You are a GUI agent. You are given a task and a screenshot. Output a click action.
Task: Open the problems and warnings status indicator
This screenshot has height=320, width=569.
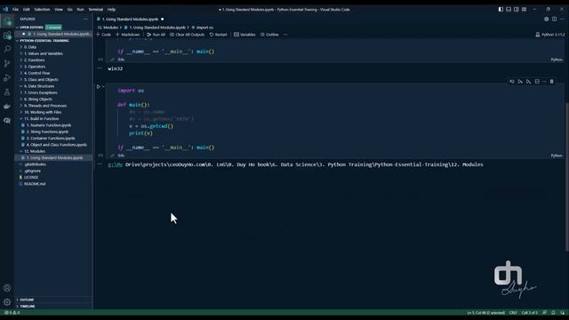click(x=12, y=312)
